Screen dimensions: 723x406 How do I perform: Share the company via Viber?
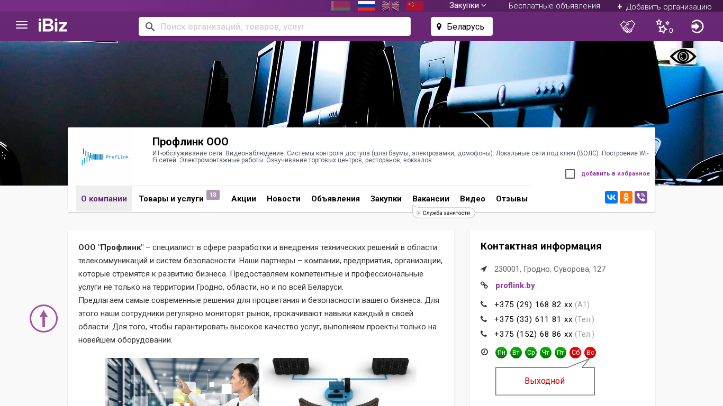click(x=641, y=197)
